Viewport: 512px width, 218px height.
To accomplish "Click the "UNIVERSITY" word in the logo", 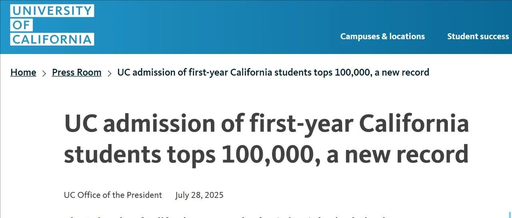I will (x=52, y=10).
